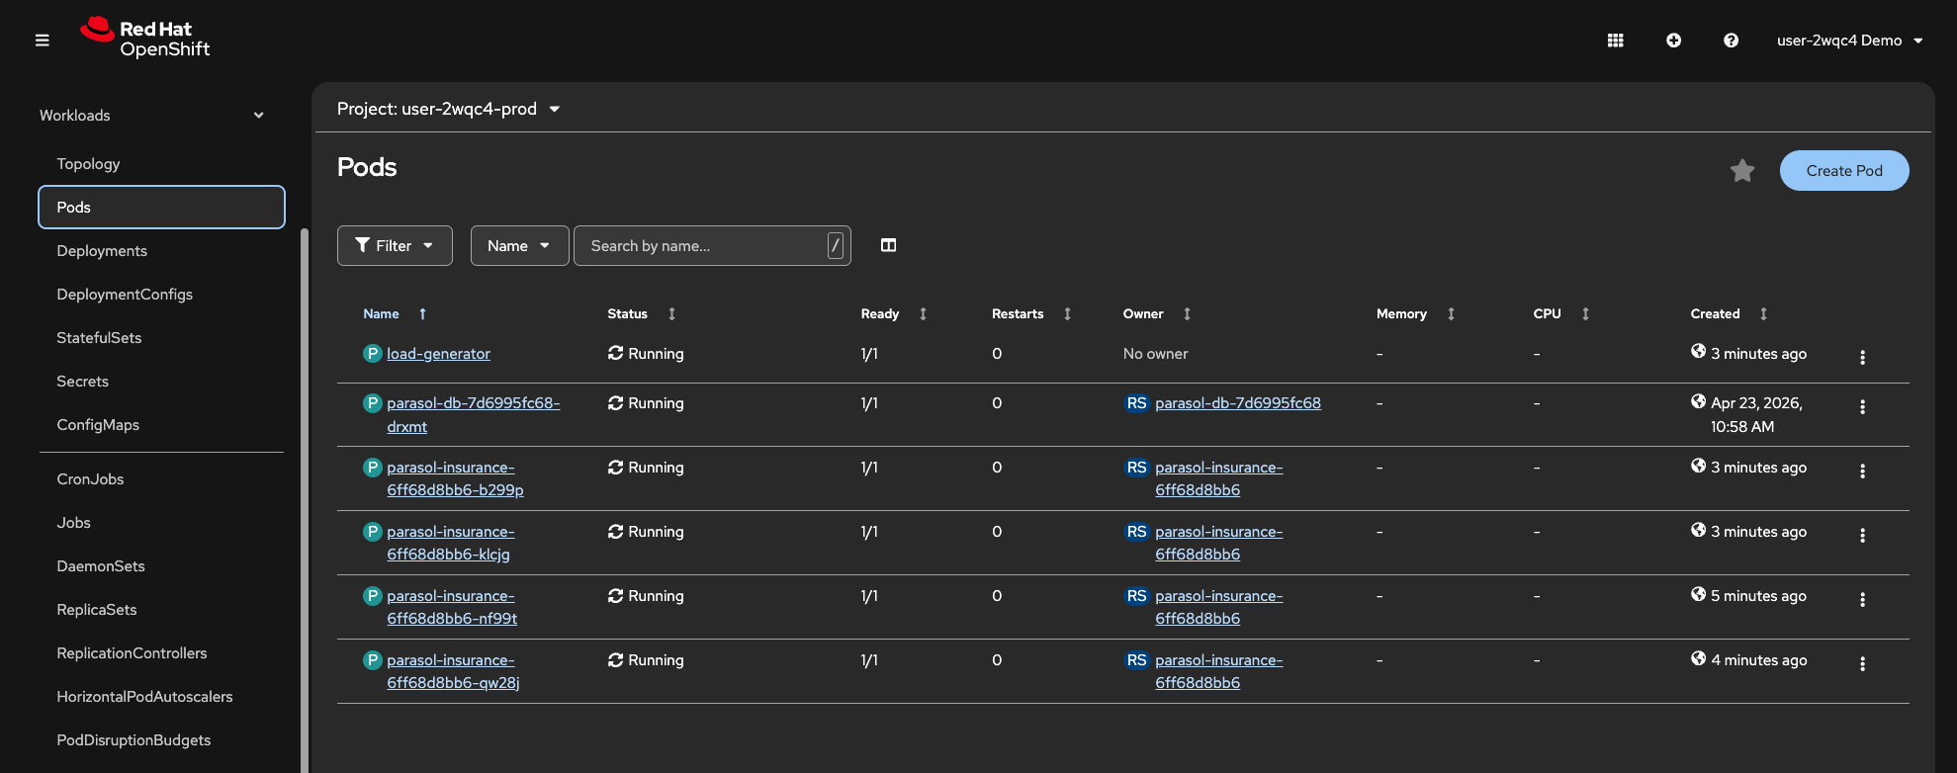
Task: Open the user-2wqc4 Demo account menu
Action: (x=1848, y=41)
